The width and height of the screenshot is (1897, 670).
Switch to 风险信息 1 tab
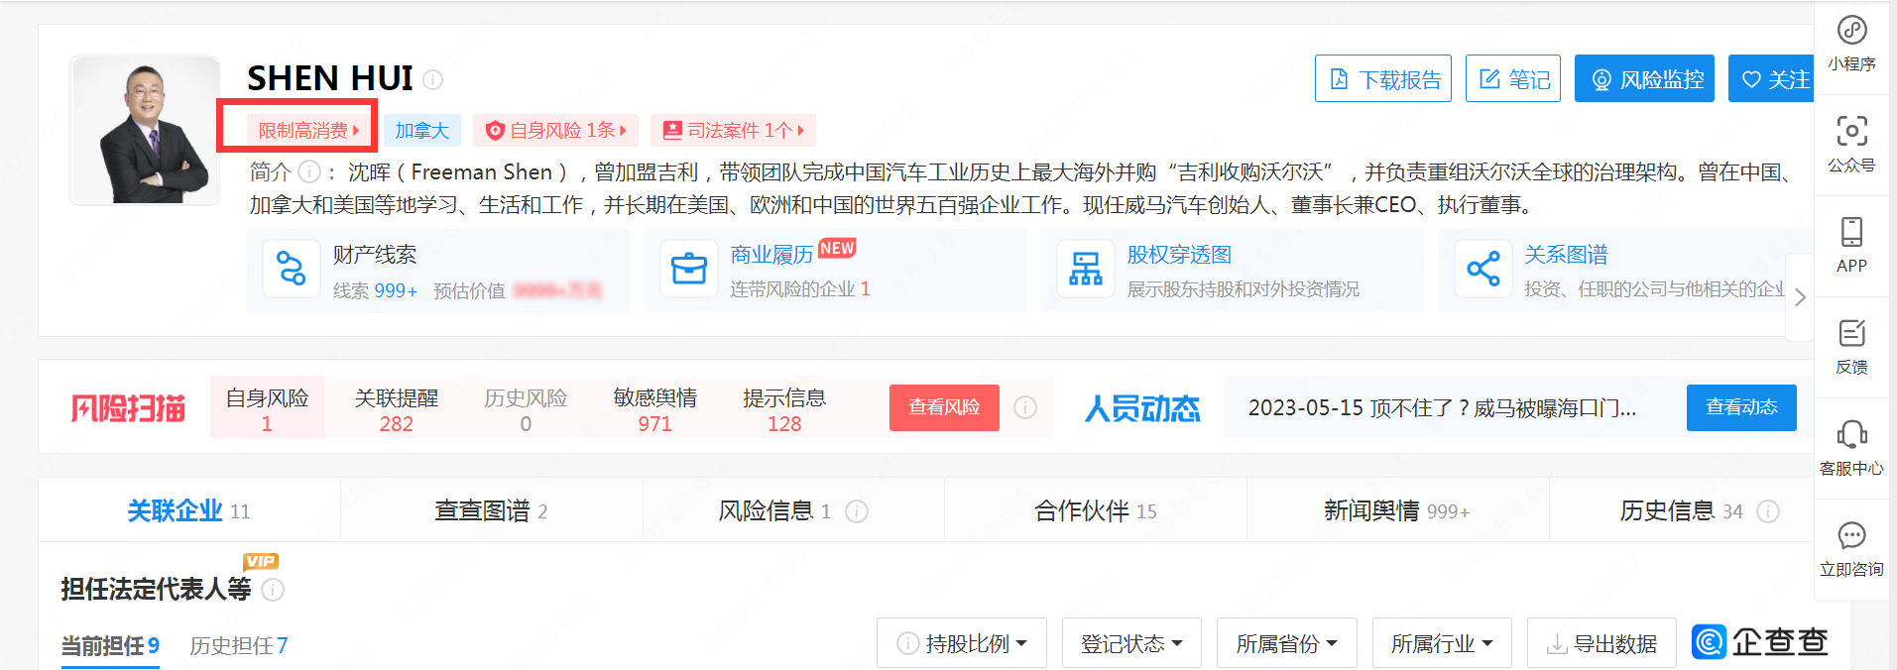tap(793, 510)
